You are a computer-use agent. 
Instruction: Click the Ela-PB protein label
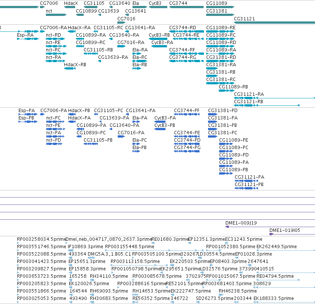(x=140, y=147)
